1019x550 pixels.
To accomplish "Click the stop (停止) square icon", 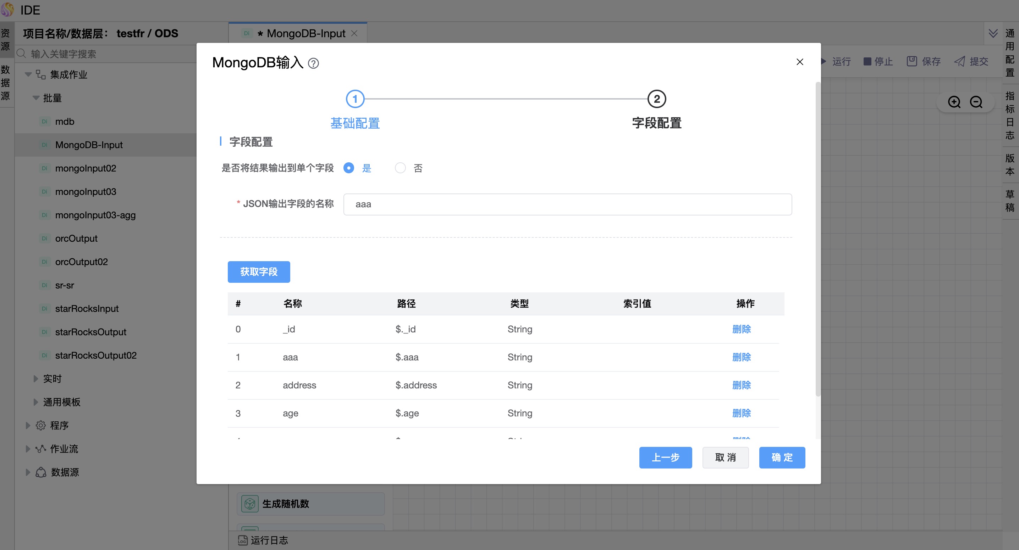I will point(867,61).
